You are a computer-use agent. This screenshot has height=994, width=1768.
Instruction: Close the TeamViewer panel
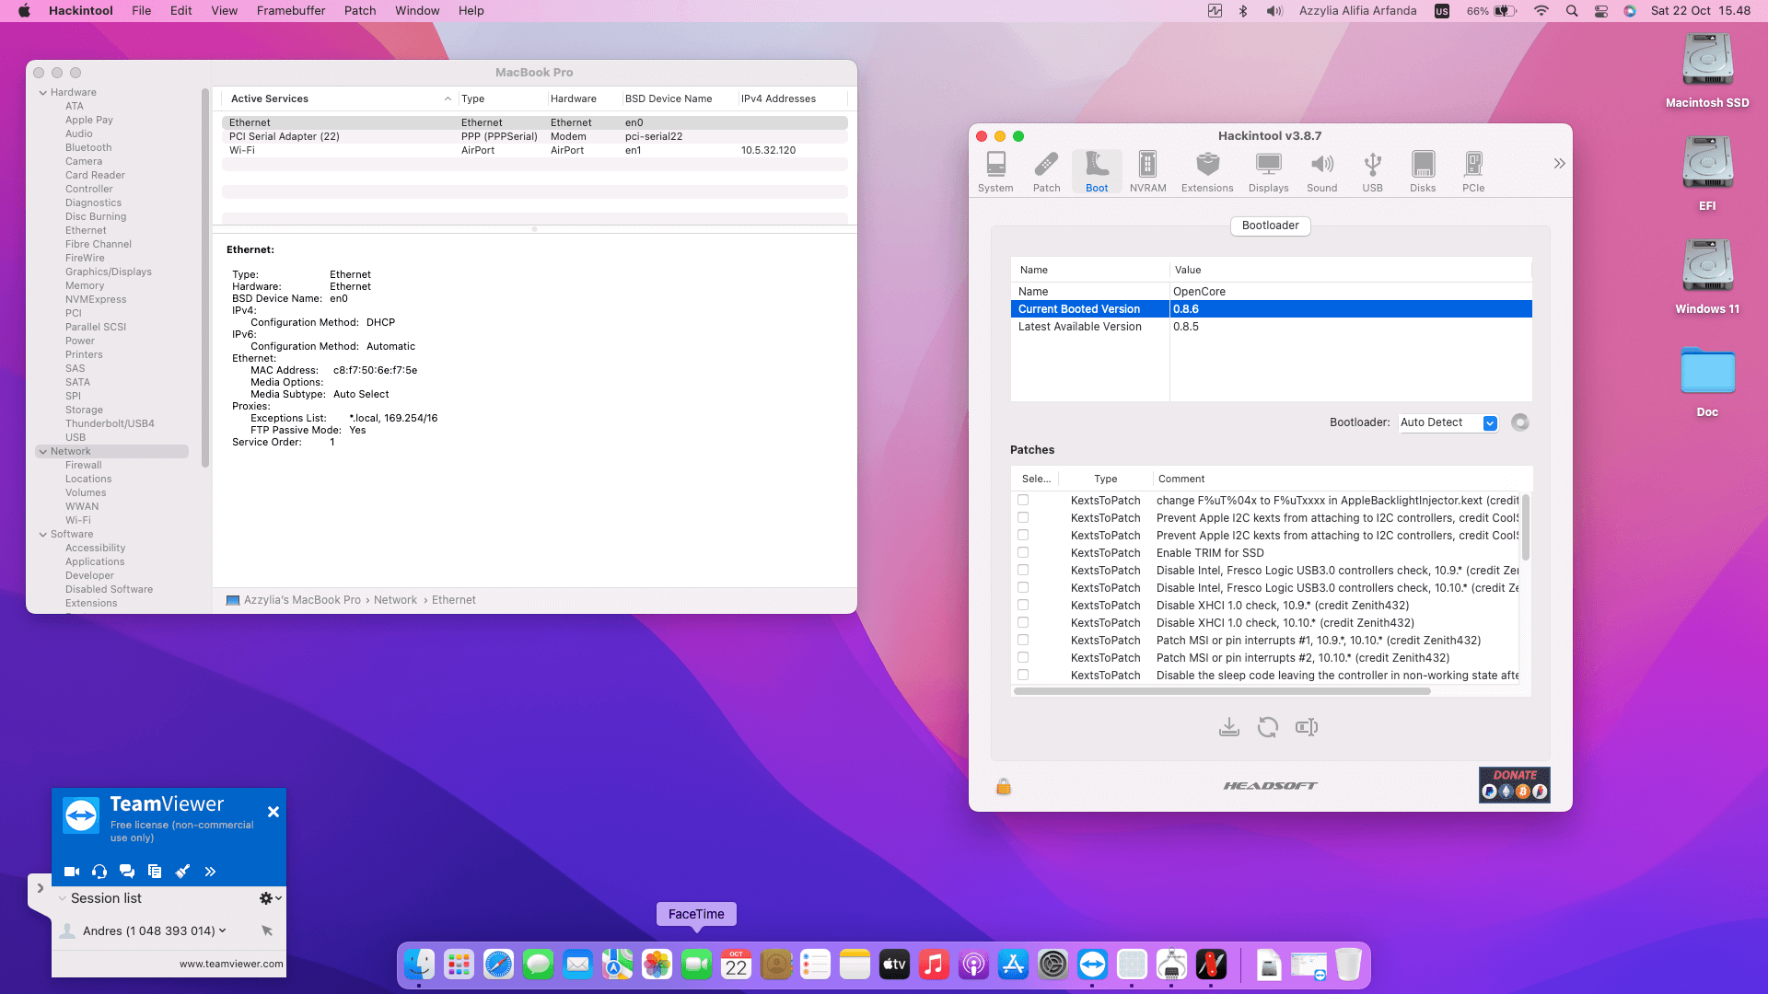click(x=273, y=812)
